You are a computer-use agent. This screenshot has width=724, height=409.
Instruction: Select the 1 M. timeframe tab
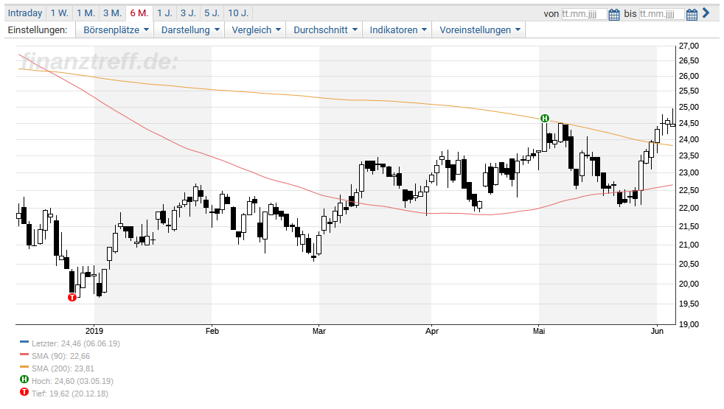pyautogui.click(x=86, y=13)
